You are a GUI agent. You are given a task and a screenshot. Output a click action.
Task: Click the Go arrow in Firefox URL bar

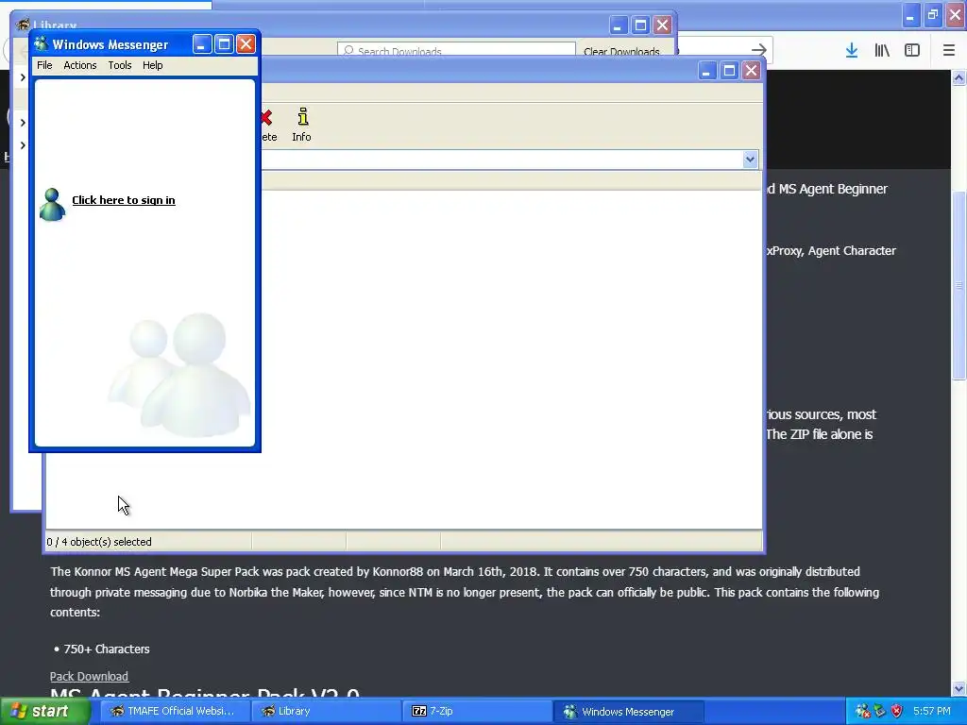759,51
